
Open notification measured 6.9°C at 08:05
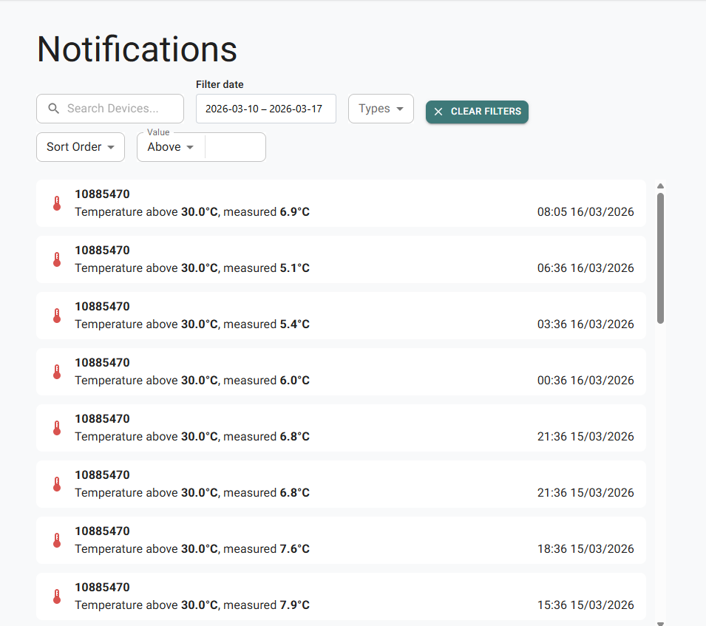341,203
